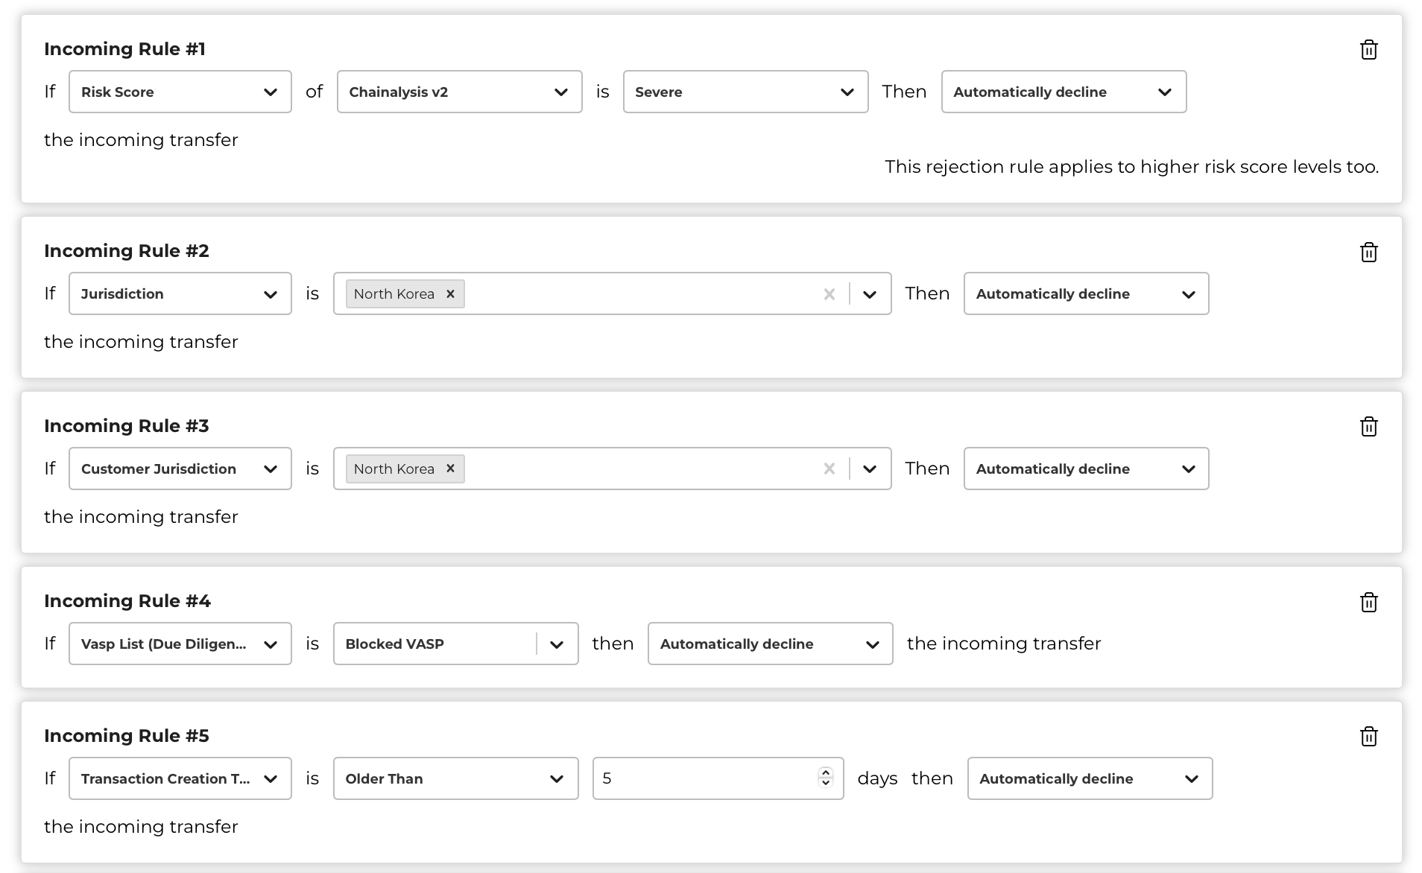
Task: Remove North Korea tag in Rule #2
Action: point(450,293)
